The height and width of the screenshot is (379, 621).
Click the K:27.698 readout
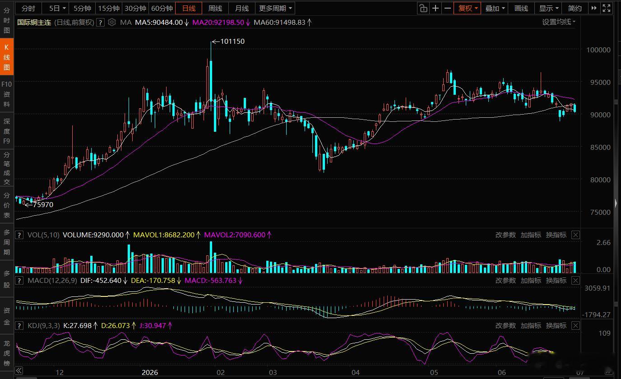(77, 325)
